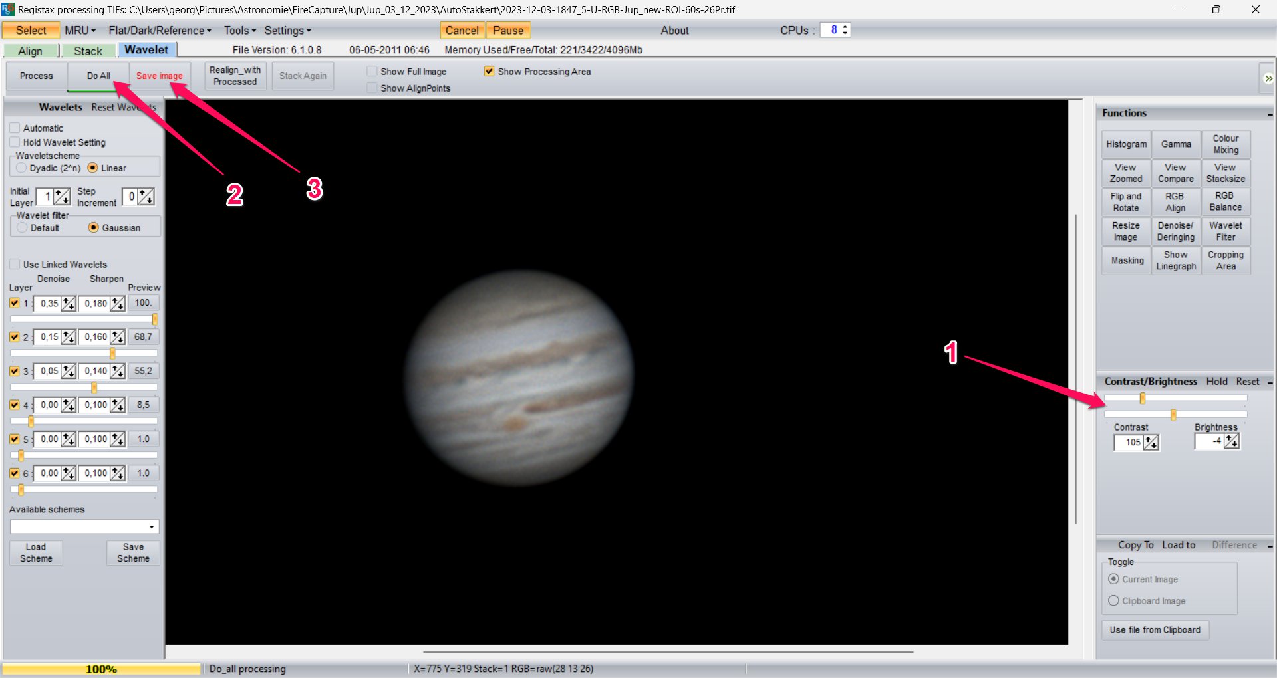Image resolution: width=1277 pixels, height=678 pixels.
Task: Adjust layer 2 Denoise spinner icon
Action: tap(69, 337)
